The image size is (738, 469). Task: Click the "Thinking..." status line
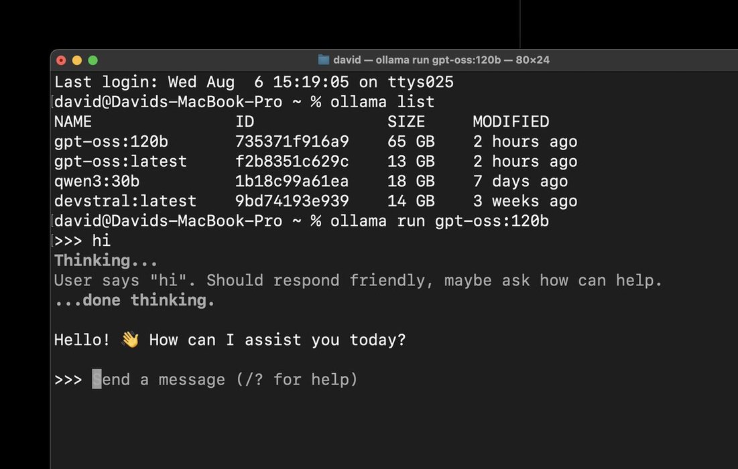click(x=106, y=261)
